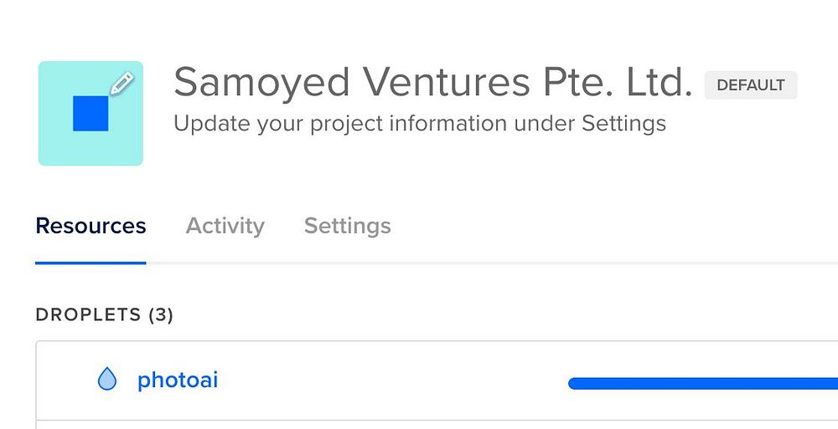The width and height of the screenshot is (838, 429).
Task: Click the blue usage bar in photoai row
Action: click(x=702, y=384)
